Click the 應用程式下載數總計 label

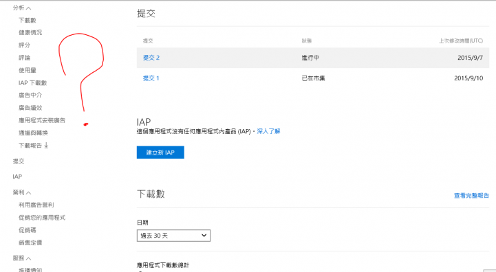point(163,265)
